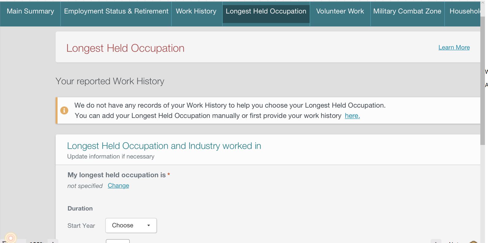Click the Learn More link

point(454,47)
